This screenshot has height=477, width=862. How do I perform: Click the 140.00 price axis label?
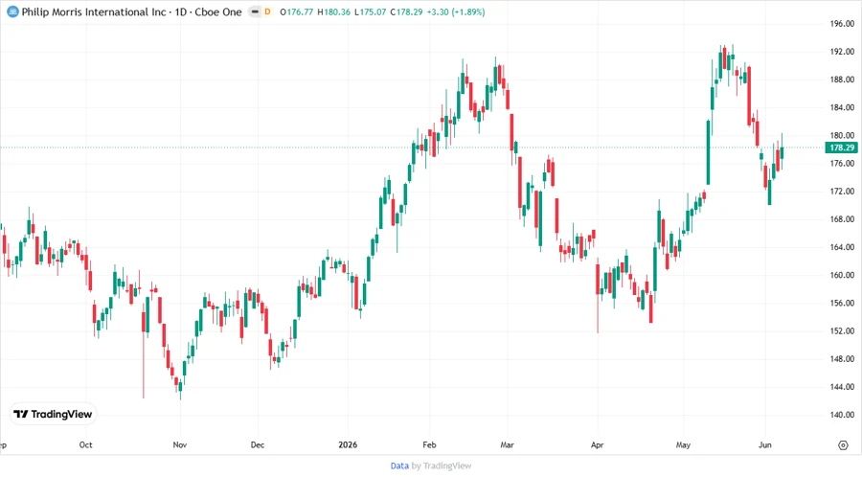(x=842, y=415)
